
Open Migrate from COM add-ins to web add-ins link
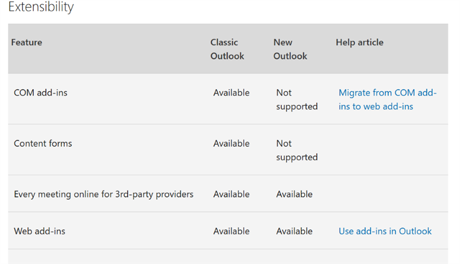pyautogui.click(x=388, y=99)
